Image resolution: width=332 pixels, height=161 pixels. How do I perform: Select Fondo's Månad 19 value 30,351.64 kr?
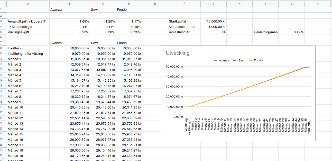pyautogui.click(x=129, y=156)
